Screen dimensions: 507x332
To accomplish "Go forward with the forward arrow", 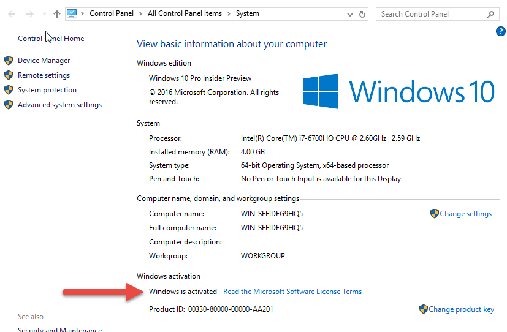I will pyautogui.click(x=30, y=14).
